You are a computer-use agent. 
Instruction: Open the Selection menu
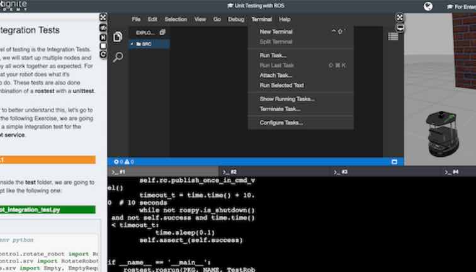click(x=176, y=19)
